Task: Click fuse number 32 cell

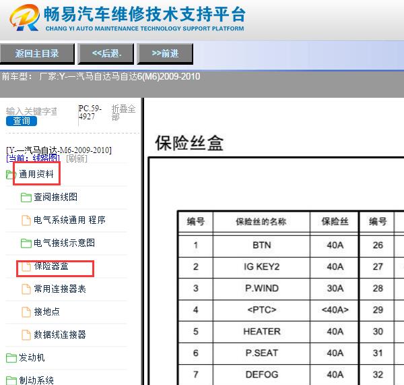Action: point(378,374)
